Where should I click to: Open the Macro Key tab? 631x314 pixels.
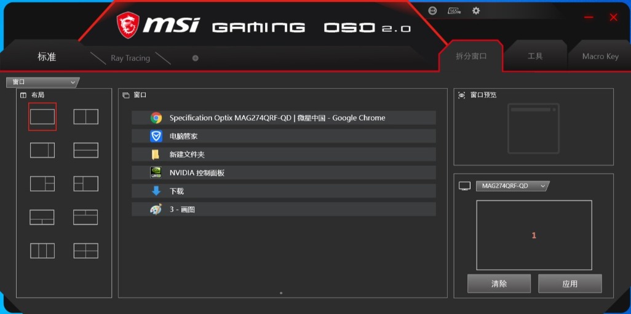coord(600,56)
